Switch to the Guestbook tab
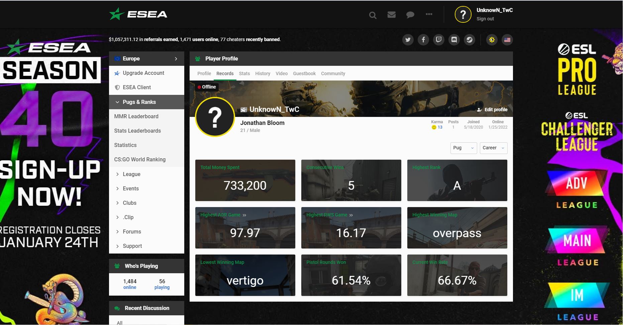623x325 pixels. (x=304, y=73)
